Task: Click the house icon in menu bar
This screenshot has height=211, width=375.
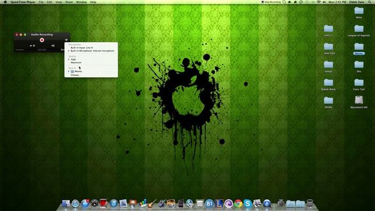Action: click(x=289, y=2)
